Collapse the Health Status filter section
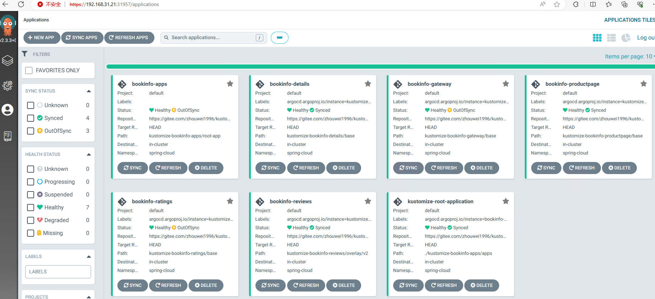 click(89, 154)
